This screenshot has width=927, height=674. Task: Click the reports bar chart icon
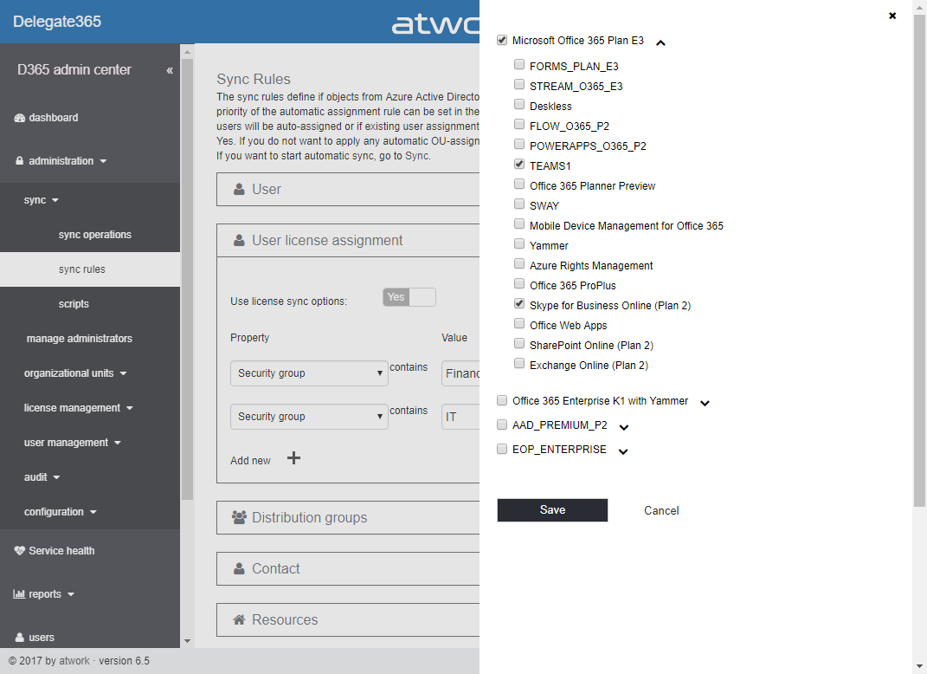click(19, 594)
